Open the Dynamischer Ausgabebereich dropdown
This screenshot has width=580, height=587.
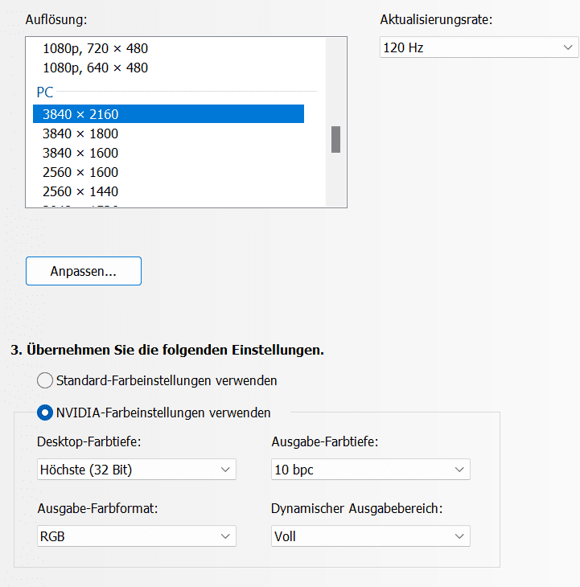pyautogui.click(x=370, y=536)
